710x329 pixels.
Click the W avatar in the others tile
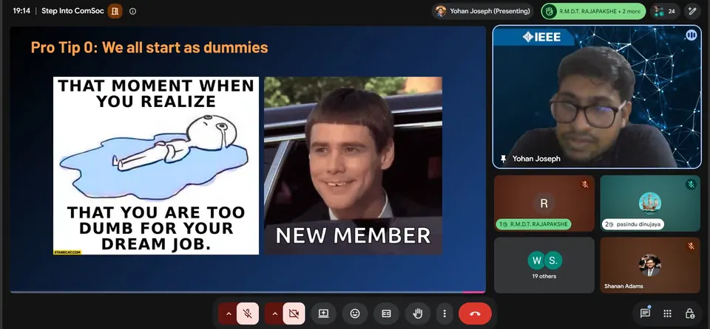pos(536,260)
